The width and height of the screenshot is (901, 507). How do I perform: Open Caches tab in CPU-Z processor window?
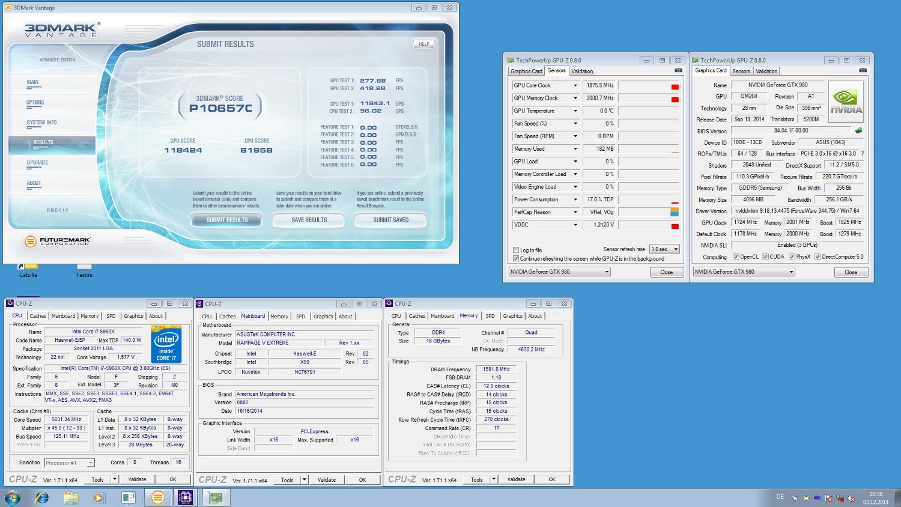[x=38, y=316]
